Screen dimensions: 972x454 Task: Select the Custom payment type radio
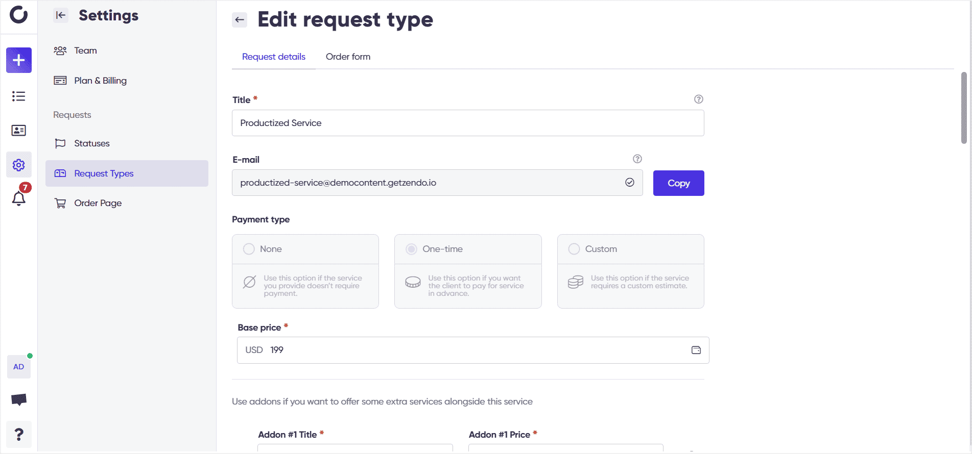pos(574,249)
